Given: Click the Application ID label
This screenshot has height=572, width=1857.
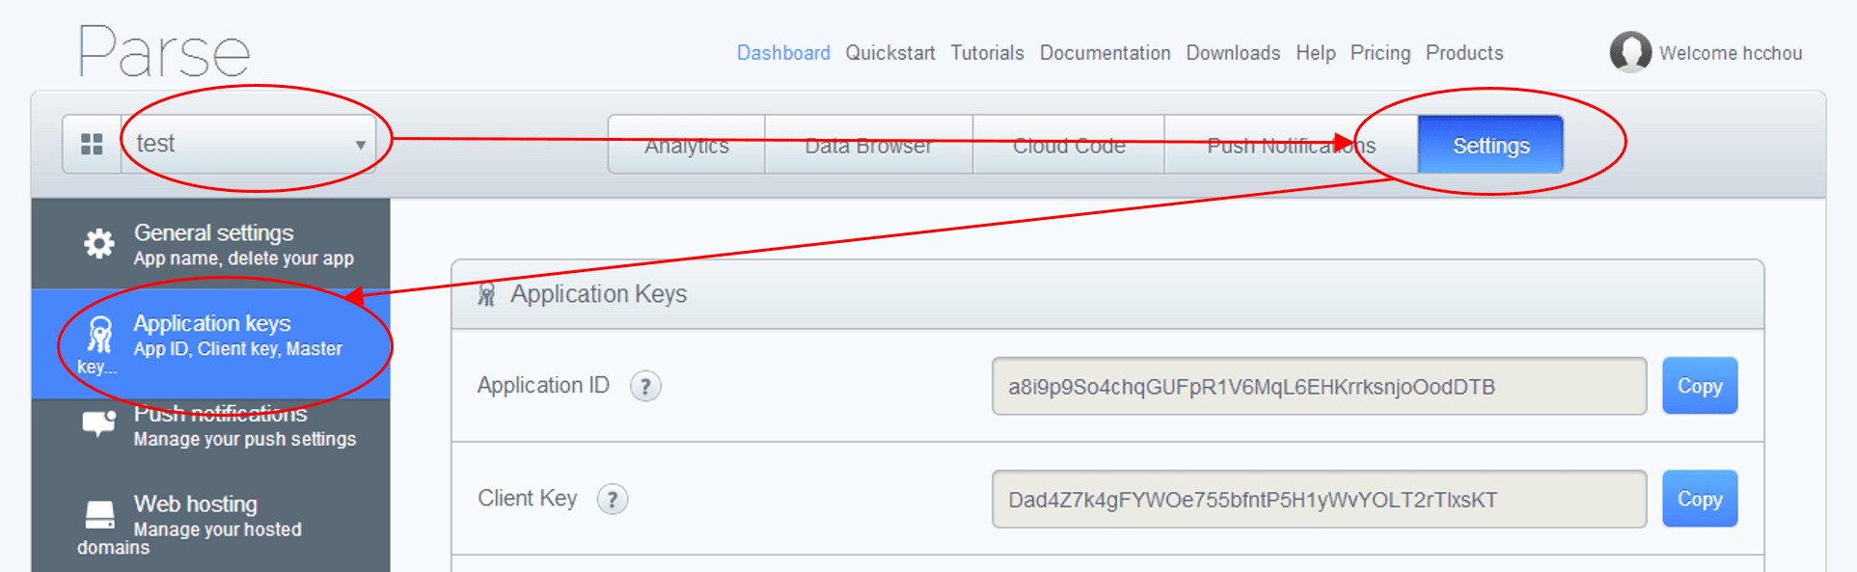Looking at the screenshot, I should [543, 386].
